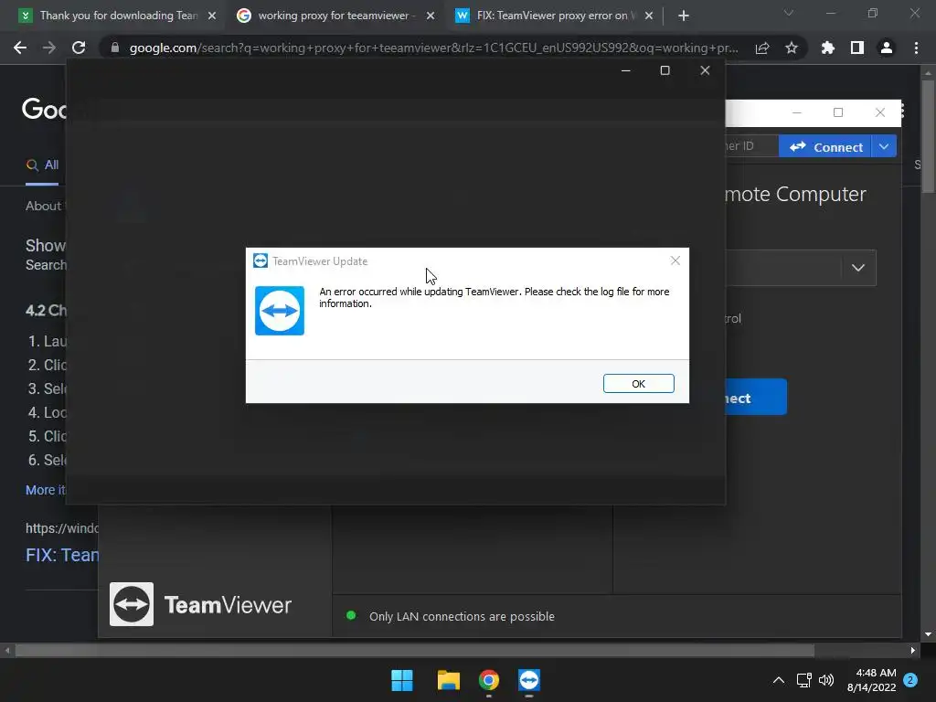Toggle Chrome side panel icon
The image size is (936, 702).
click(x=857, y=48)
